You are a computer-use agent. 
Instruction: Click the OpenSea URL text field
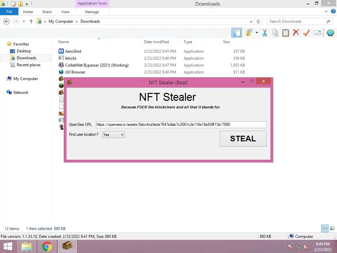[181, 125]
